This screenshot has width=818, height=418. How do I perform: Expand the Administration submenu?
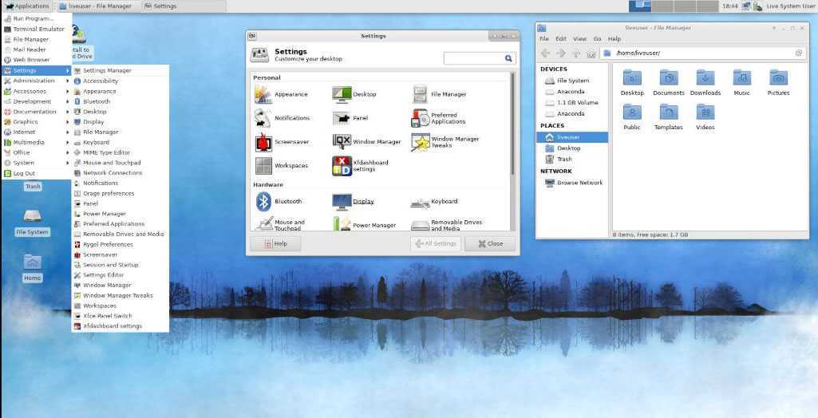pos(34,81)
